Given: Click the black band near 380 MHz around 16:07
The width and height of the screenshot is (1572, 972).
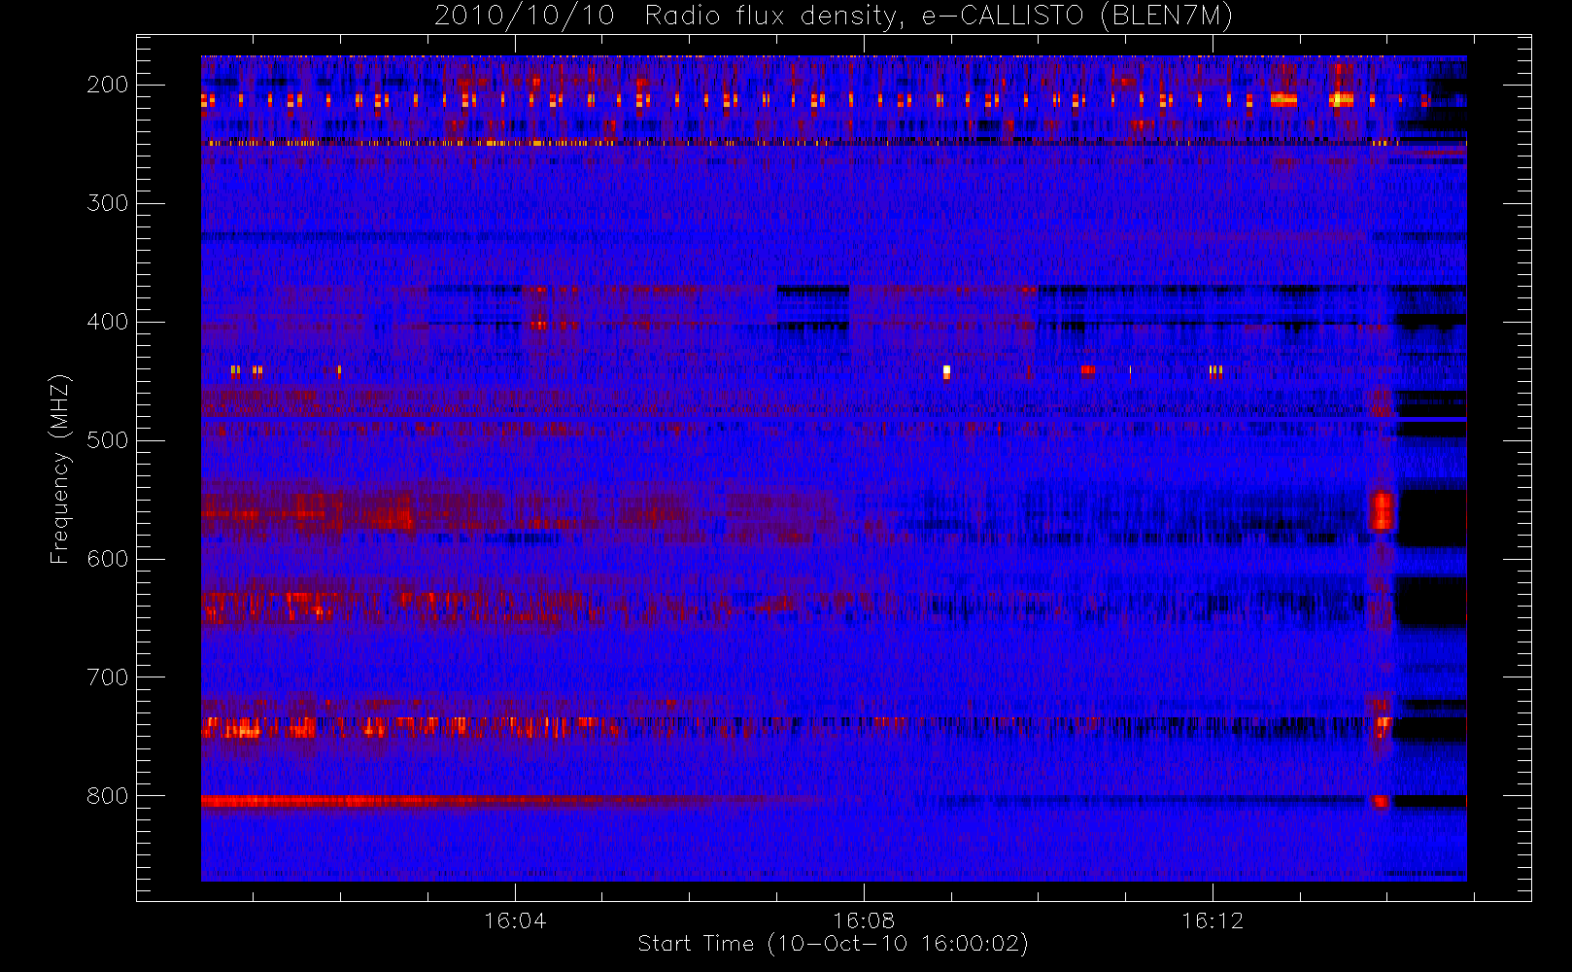Looking at the screenshot, I should pyautogui.click(x=812, y=291).
